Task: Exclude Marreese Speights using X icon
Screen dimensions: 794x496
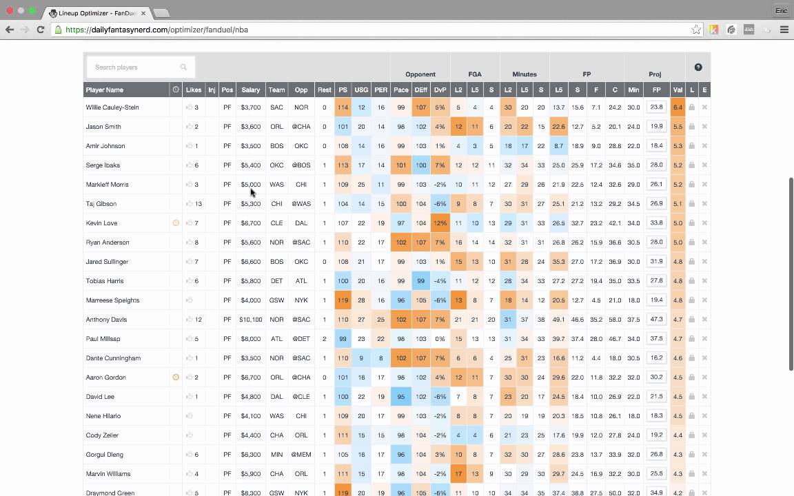Action: [704, 300]
